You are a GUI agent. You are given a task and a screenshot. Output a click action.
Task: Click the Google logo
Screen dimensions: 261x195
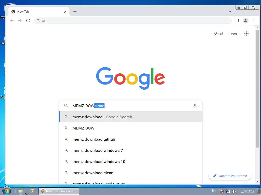pos(130,78)
